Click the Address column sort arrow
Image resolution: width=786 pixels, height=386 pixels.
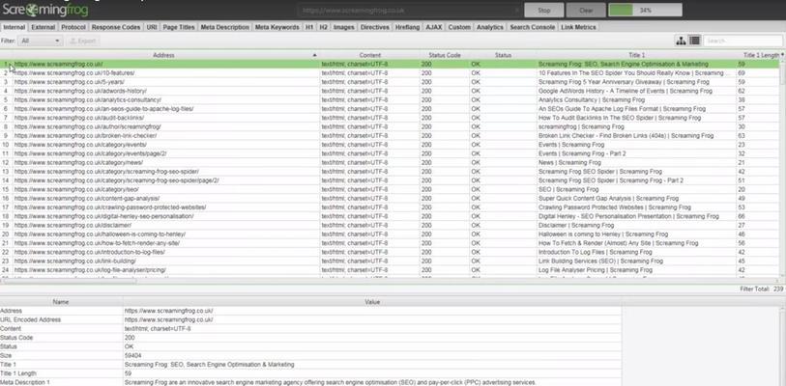coord(315,55)
